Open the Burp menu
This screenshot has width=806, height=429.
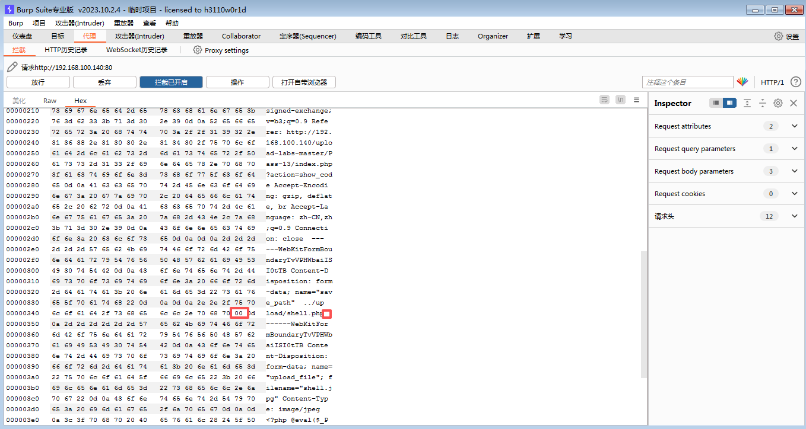pos(16,23)
